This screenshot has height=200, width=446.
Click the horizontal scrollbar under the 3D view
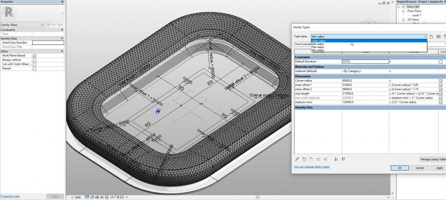(x=257, y=197)
